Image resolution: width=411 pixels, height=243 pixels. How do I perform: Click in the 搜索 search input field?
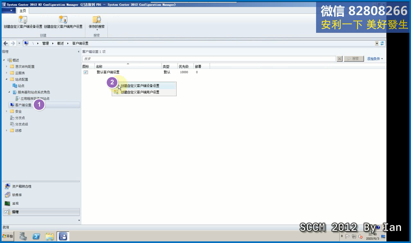(209, 59)
